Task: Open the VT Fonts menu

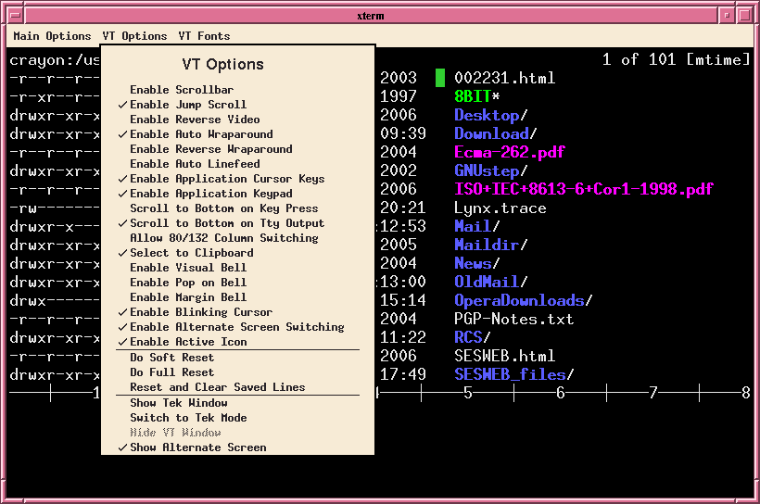Action: [x=204, y=36]
